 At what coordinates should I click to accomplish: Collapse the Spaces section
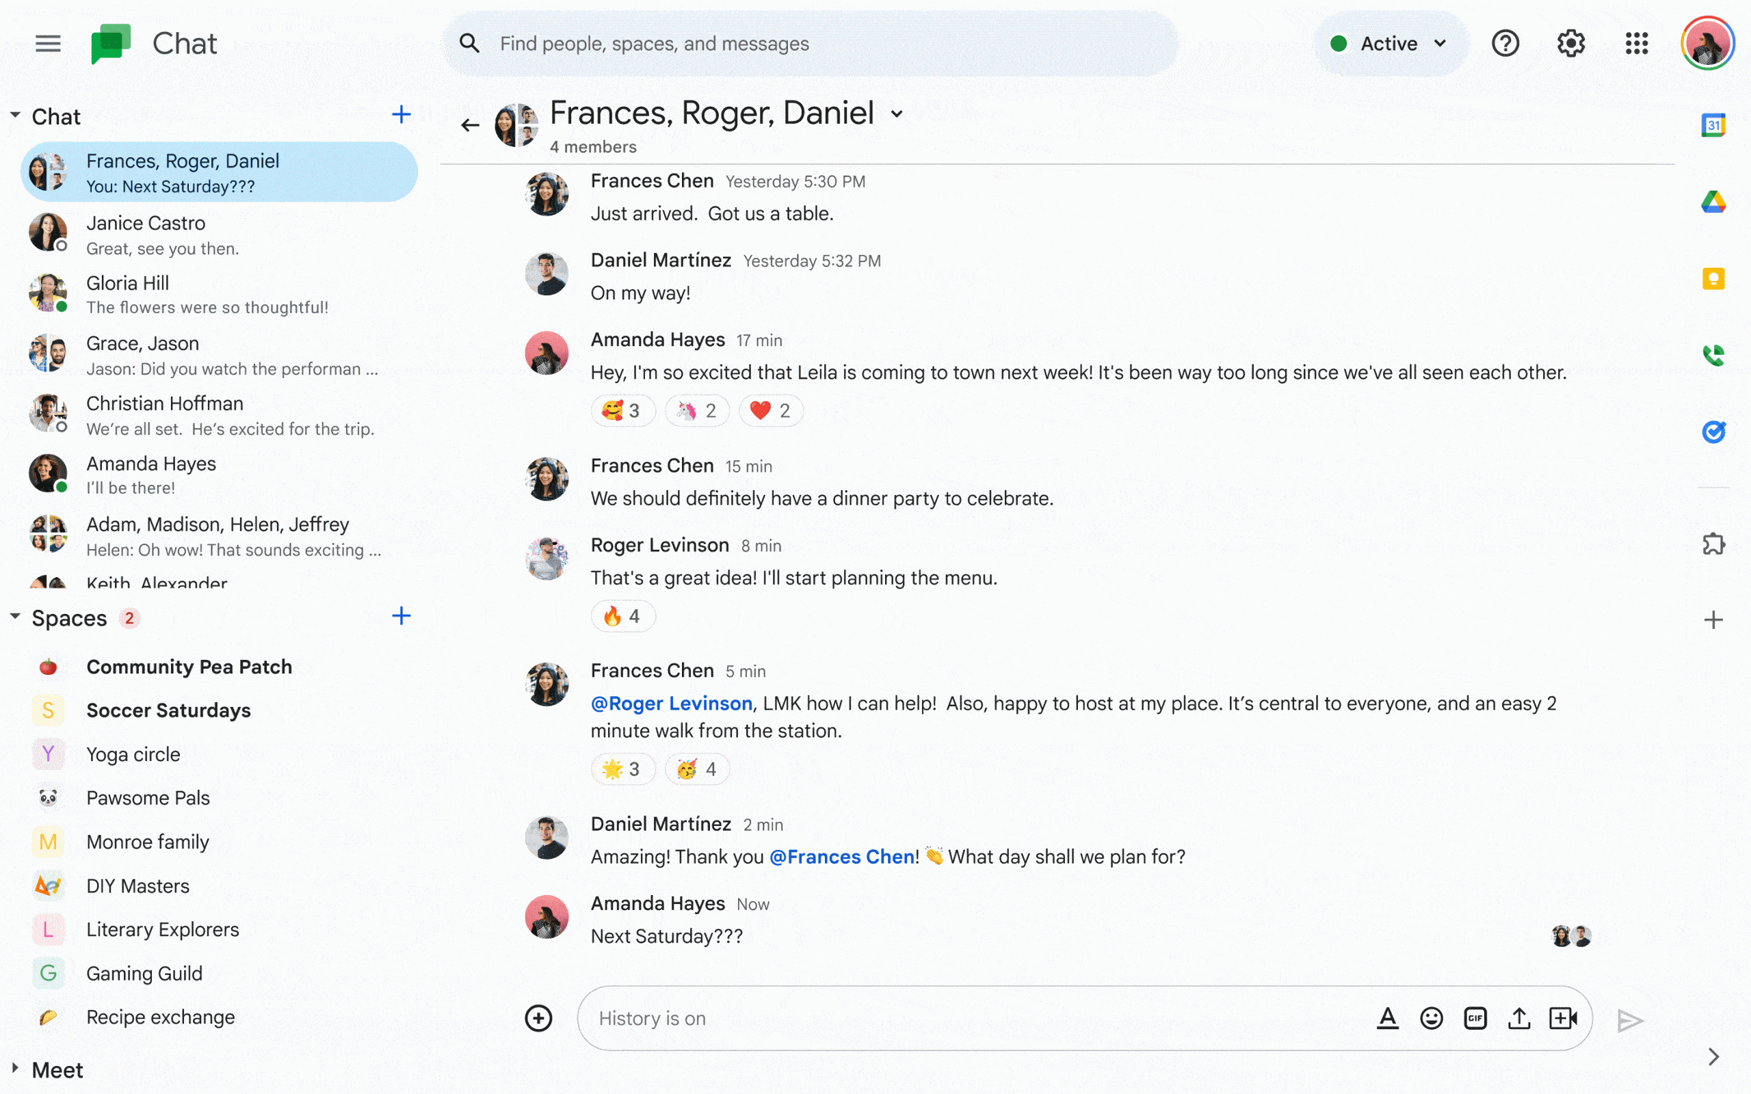pyautogui.click(x=15, y=617)
